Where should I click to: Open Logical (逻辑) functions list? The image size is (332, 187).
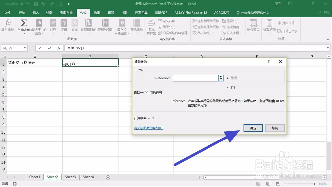[x=64, y=26]
